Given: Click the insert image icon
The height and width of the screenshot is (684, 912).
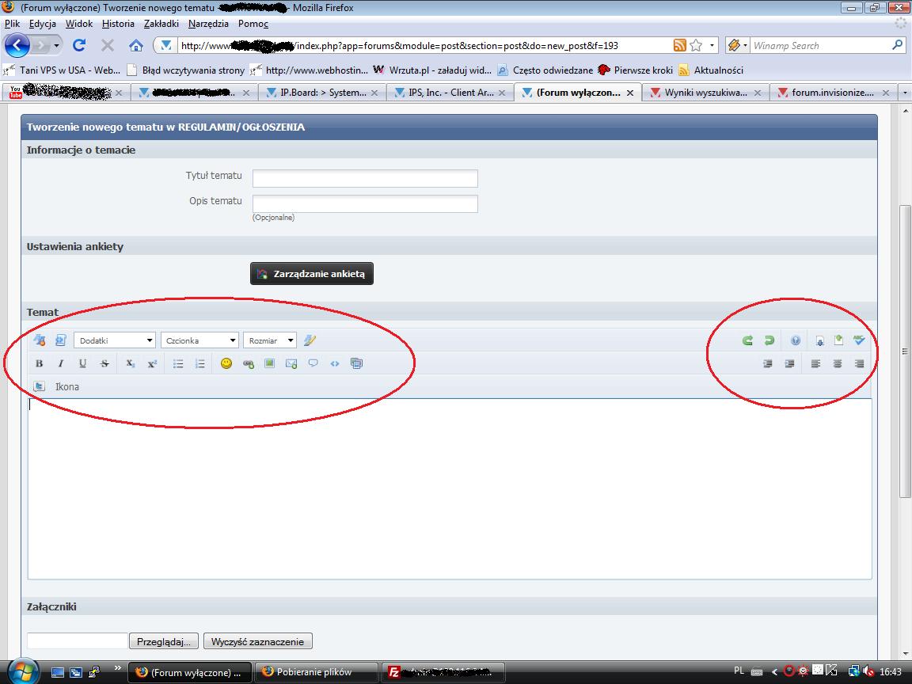Looking at the screenshot, I should tap(269, 363).
